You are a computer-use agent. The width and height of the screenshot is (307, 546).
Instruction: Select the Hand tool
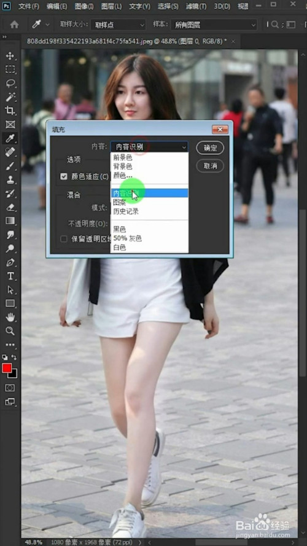tap(10, 318)
